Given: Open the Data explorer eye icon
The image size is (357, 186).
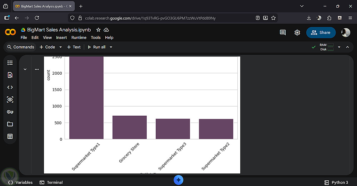Looking at the screenshot, I should pos(10,100).
